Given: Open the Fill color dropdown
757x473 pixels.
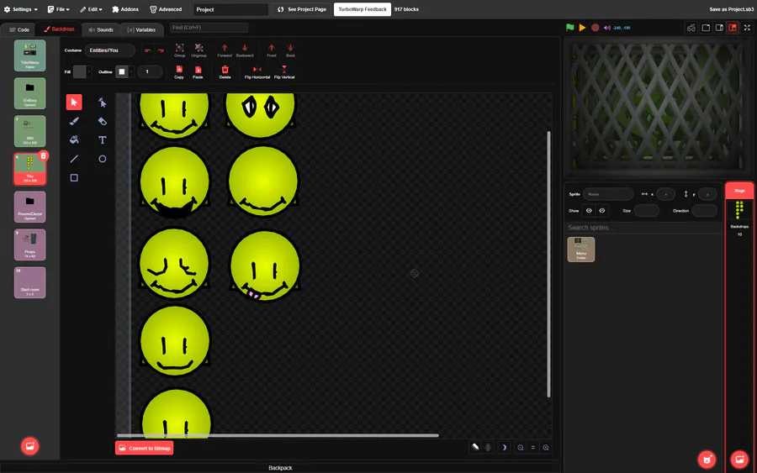Looking at the screenshot, I should pyautogui.click(x=82, y=72).
